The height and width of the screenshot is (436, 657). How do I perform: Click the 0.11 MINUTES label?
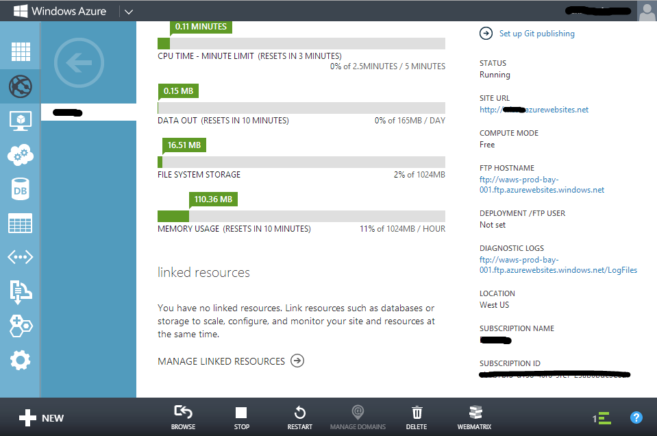coord(201,27)
